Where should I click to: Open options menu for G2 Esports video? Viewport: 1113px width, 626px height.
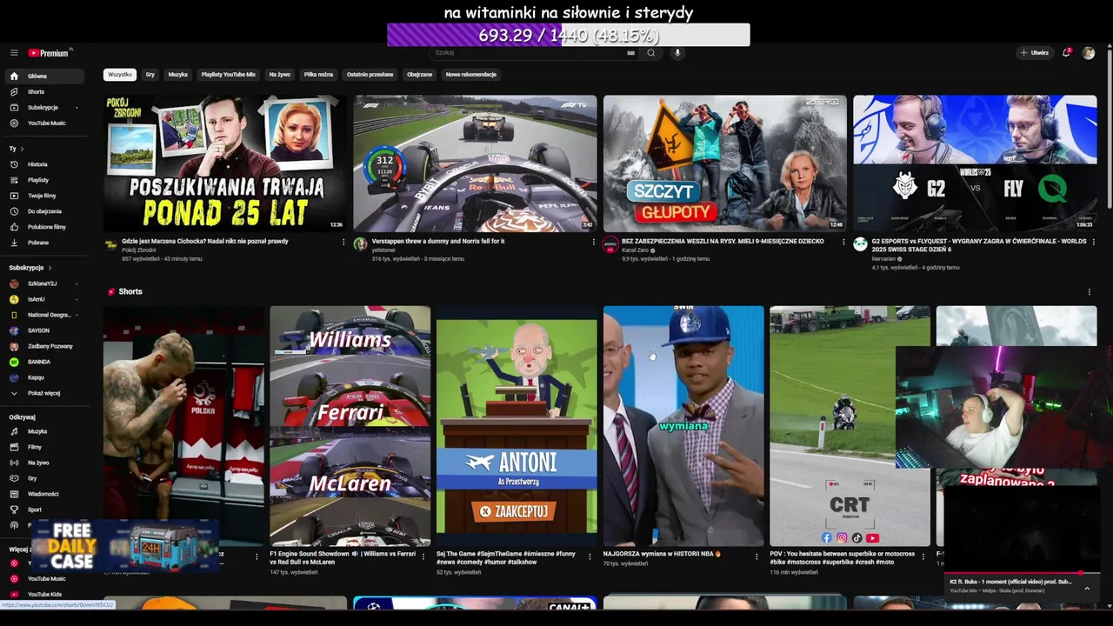coord(1092,242)
